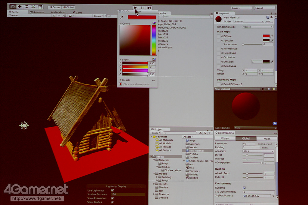Click the Sky Light Intensity input field
The image size is (308, 205).
[259, 192]
